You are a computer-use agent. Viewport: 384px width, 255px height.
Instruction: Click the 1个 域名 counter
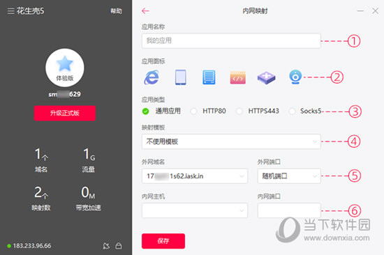tap(41, 160)
